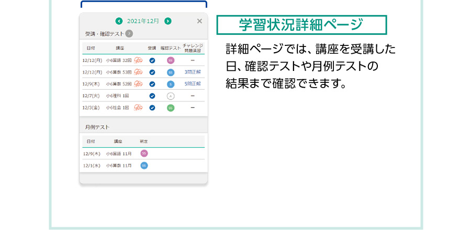
Task: Click the 小6算数 53回 course name
Action: [x=119, y=72]
